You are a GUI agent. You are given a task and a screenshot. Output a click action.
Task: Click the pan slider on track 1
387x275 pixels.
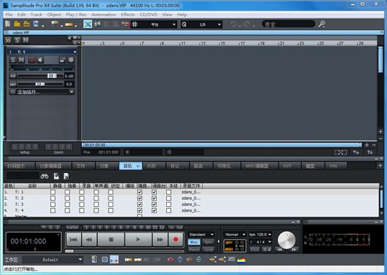pos(40,84)
